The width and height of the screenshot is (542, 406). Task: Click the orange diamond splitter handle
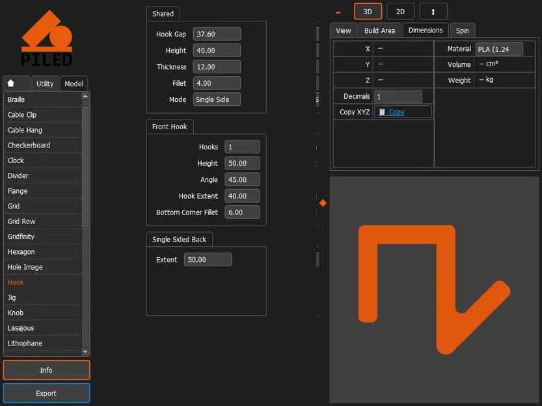(323, 203)
